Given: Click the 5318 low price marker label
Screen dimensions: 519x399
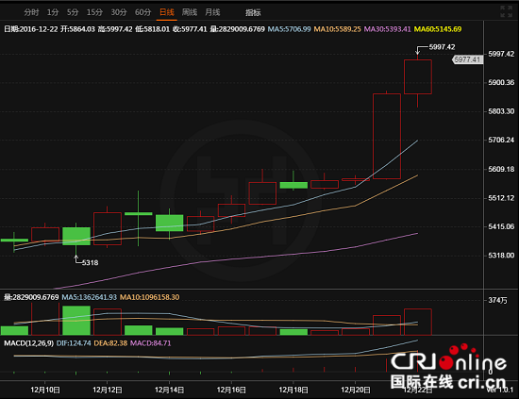Looking at the screenshot, I should pyautogui.click(x=90, y=262).
